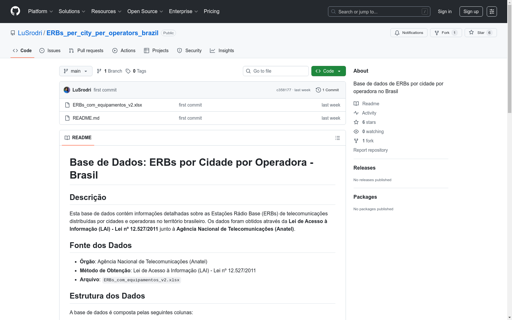Switch to the Pull requests tab
The image size is (512, 320).
click(x=86, y=51)
